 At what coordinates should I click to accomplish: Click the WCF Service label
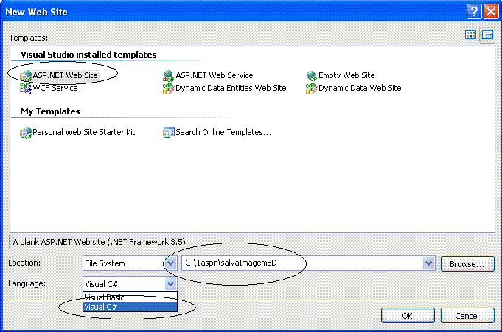pyautogui.click(x=55, y=88)
